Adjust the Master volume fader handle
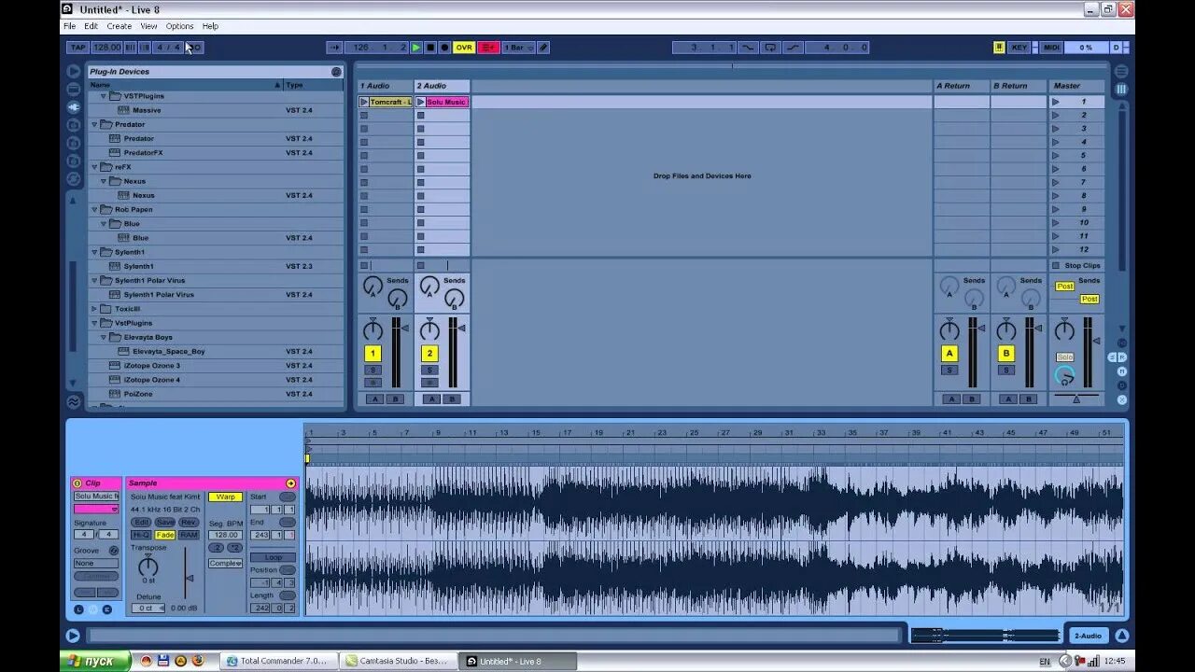 click(x=1096, y=342)
